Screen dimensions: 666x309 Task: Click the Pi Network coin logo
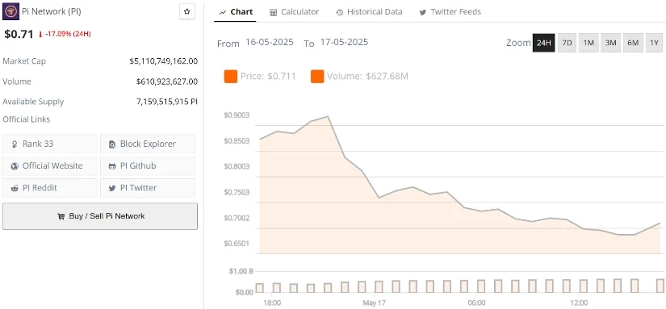[x=10, y=12]
